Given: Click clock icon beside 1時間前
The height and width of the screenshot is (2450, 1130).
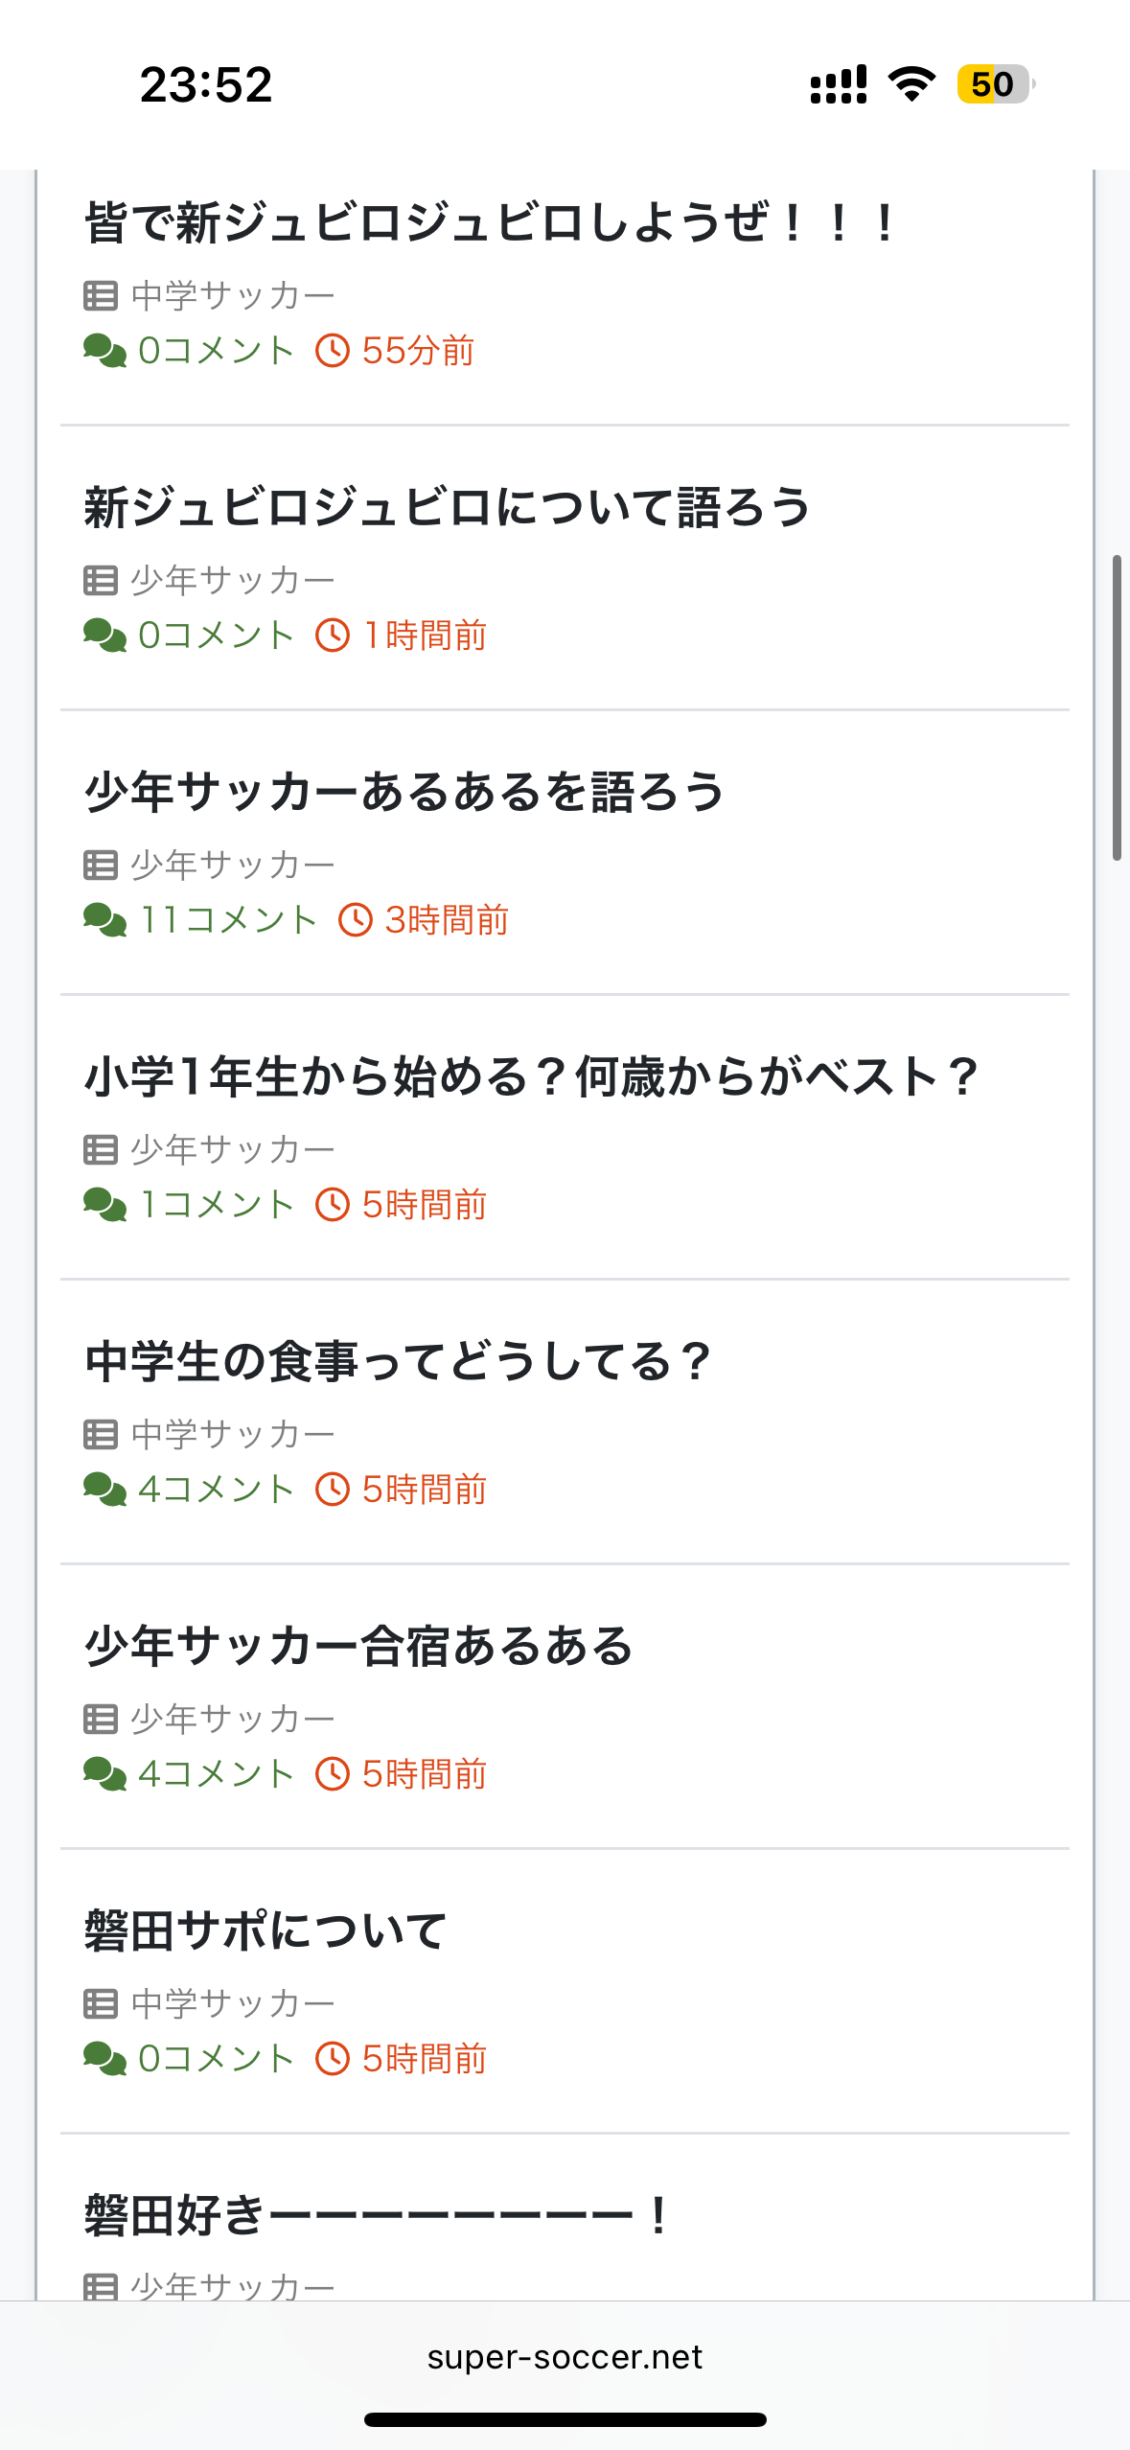Looking at the screenshot, I should click(x=333, y=636).
